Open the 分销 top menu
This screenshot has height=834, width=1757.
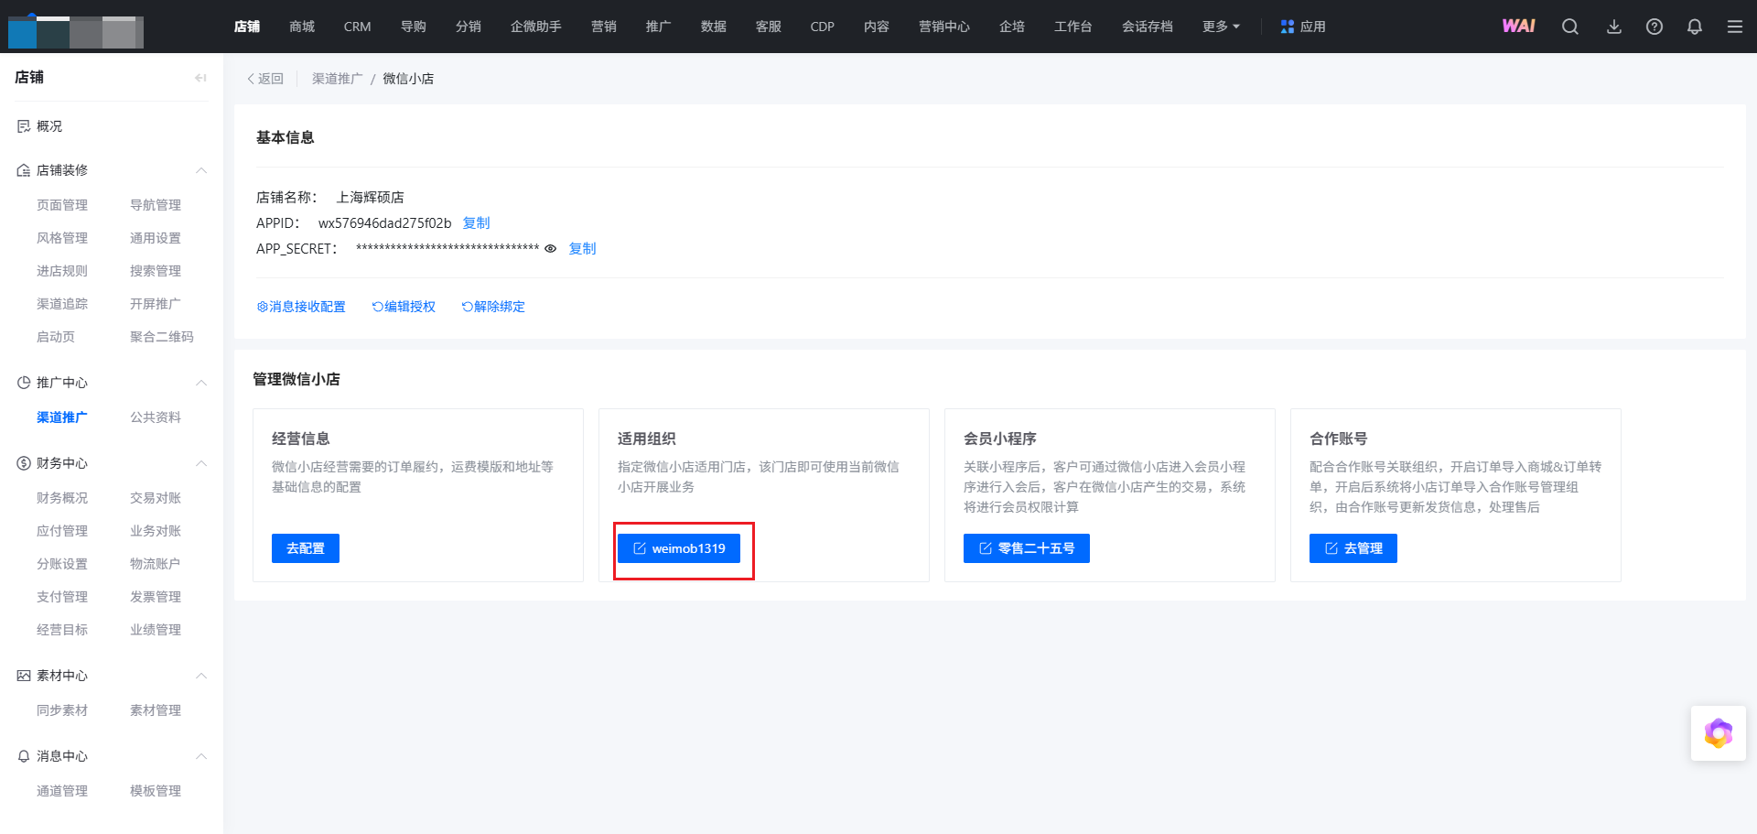click(469, 27)
